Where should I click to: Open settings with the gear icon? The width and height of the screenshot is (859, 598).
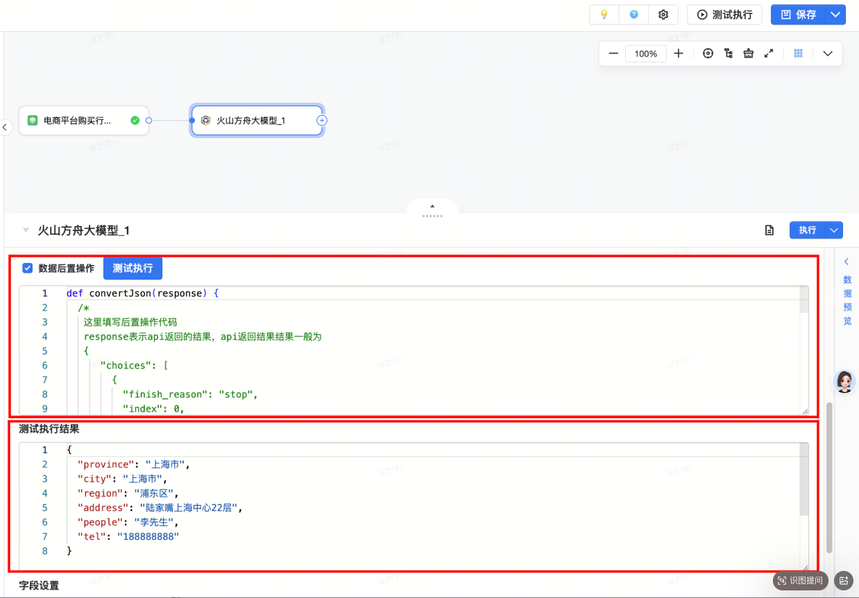click(663, 15)
